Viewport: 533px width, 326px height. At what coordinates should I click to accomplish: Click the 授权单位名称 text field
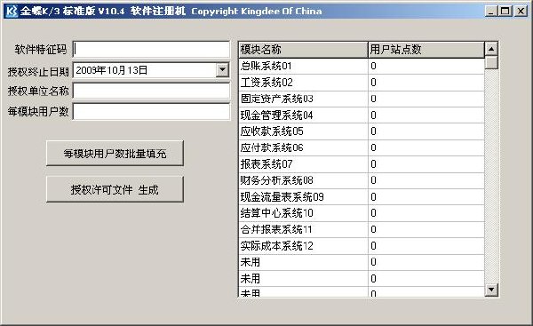tap(151, 91)
